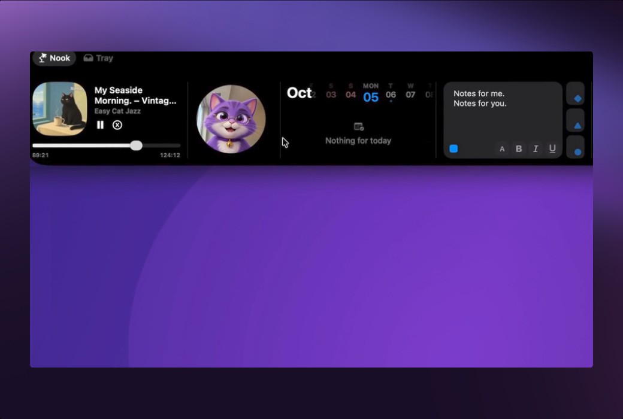This screenshot has height=419, width=623.
Task: Open the Tray tab
Action: click(98, 59)
